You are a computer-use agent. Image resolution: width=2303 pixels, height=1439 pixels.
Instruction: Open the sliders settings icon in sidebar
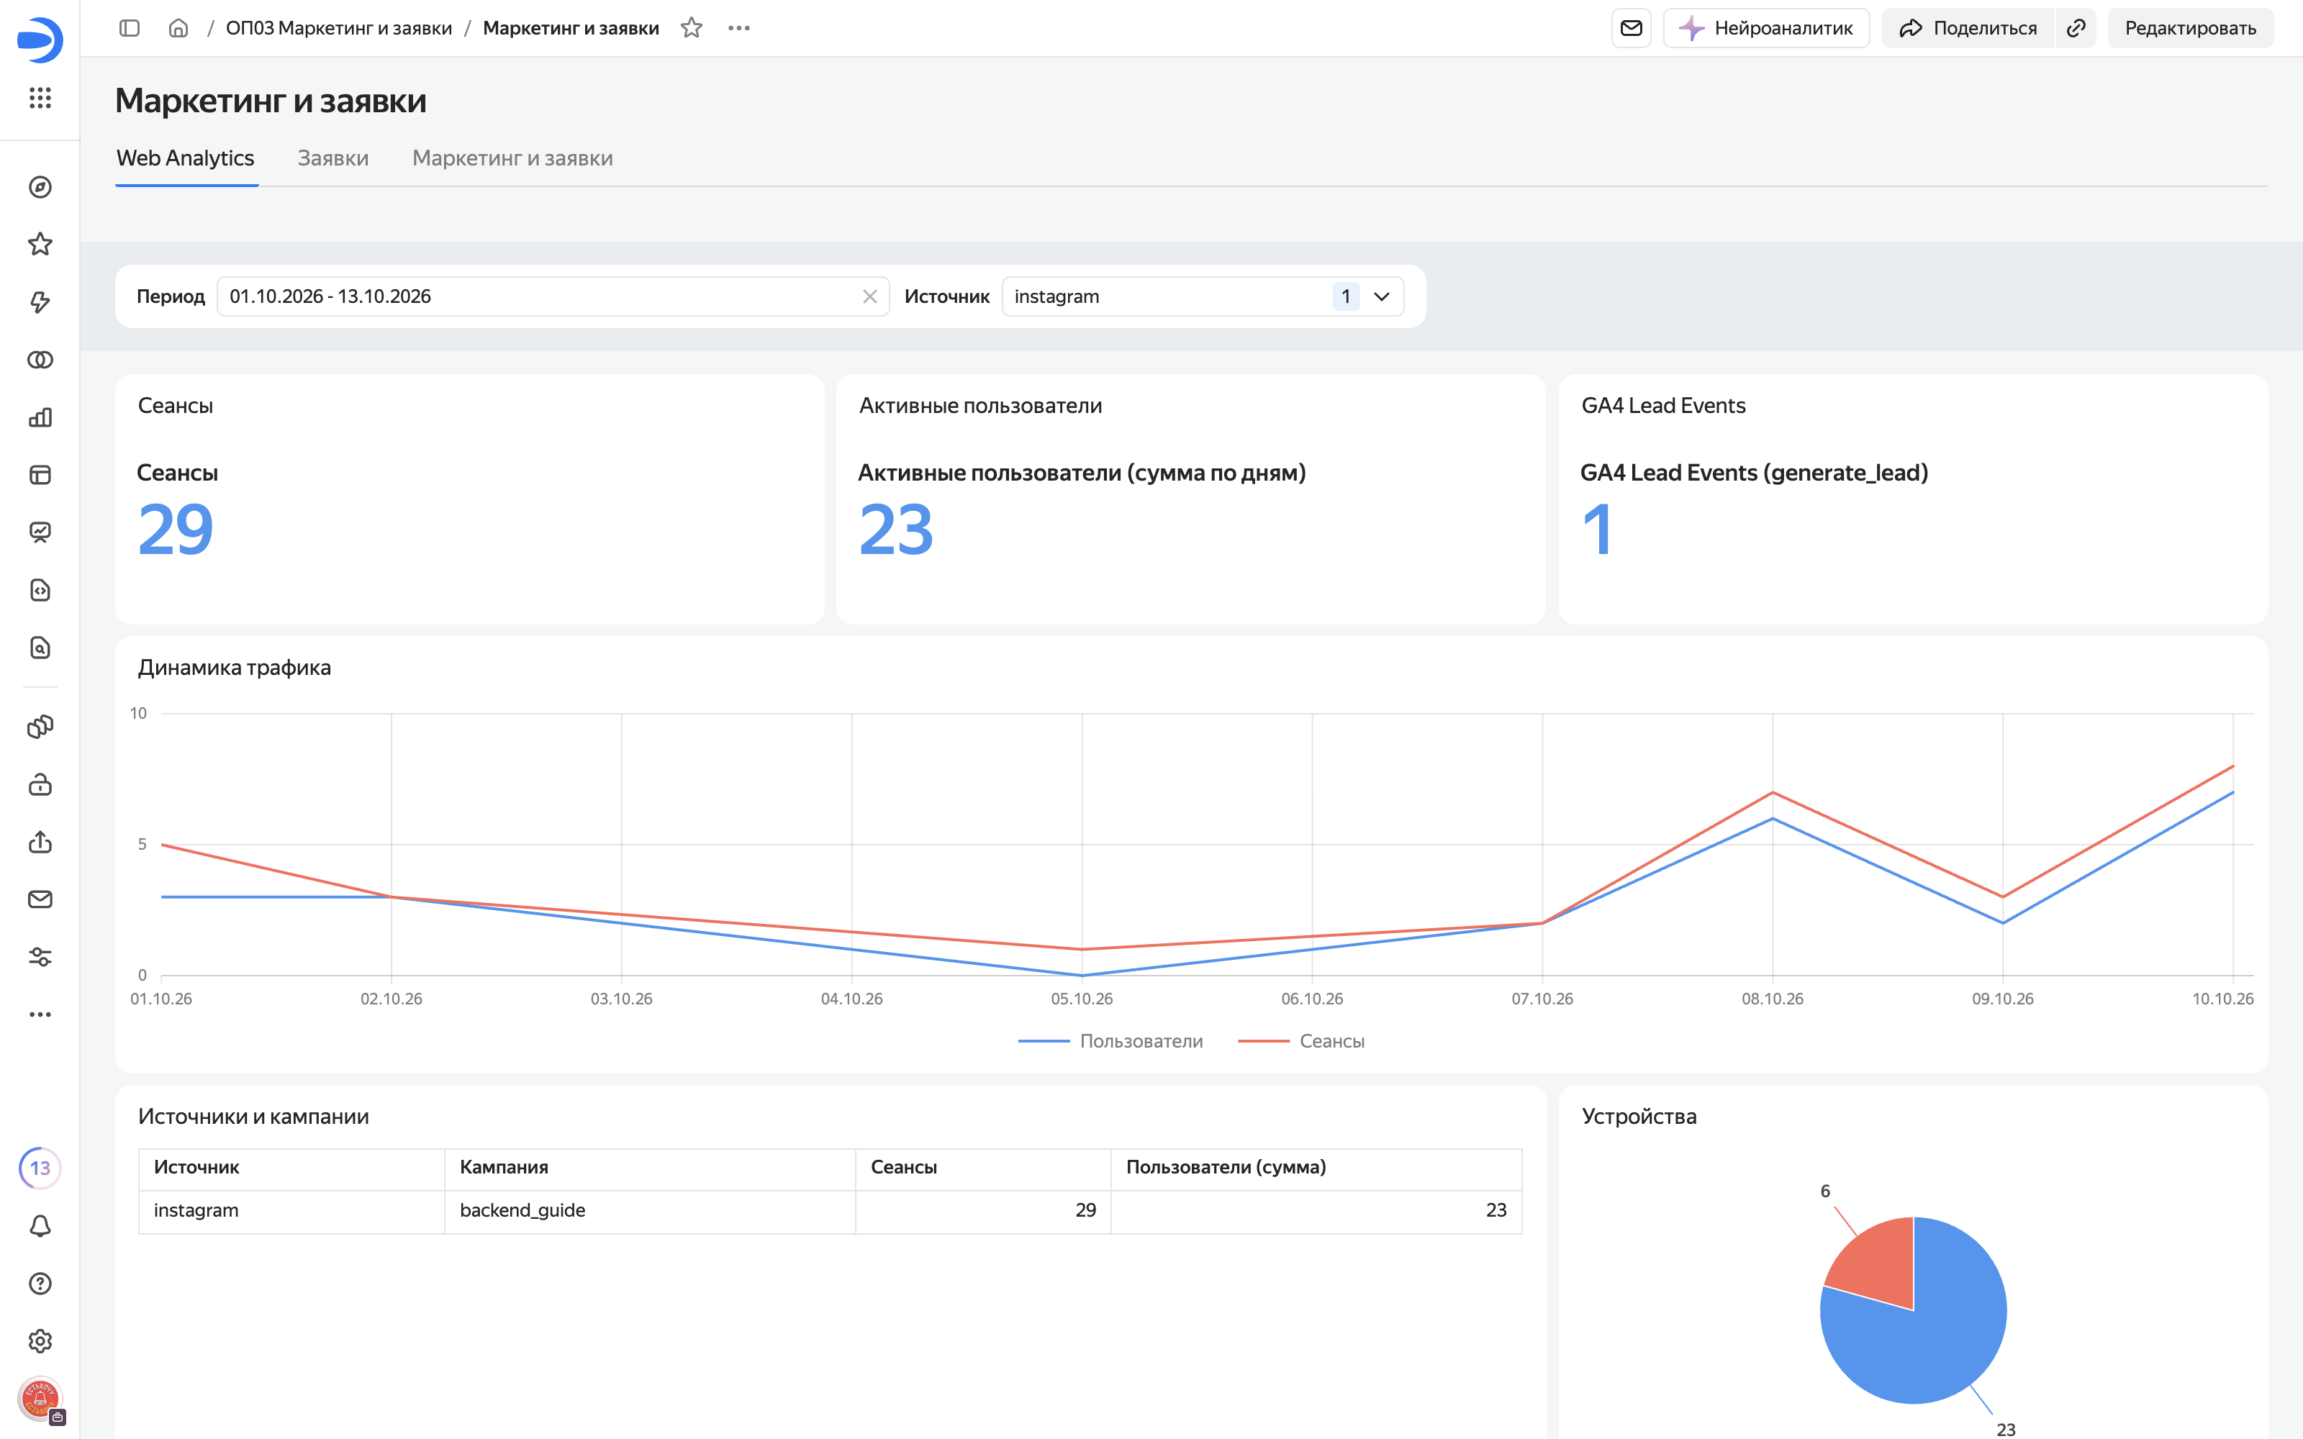pos(40,958)
